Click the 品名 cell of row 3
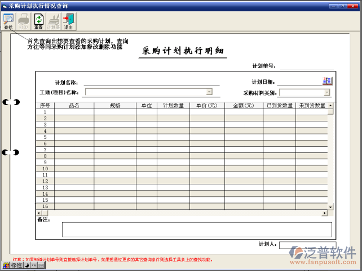Screen dimensions: 362x271 tap(74, 125)
